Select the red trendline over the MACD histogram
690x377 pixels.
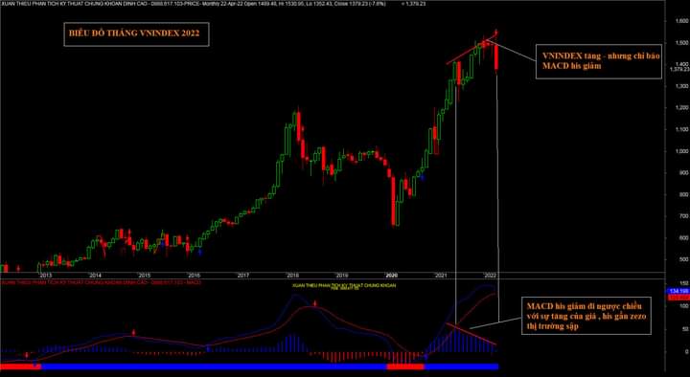(471, 334)
